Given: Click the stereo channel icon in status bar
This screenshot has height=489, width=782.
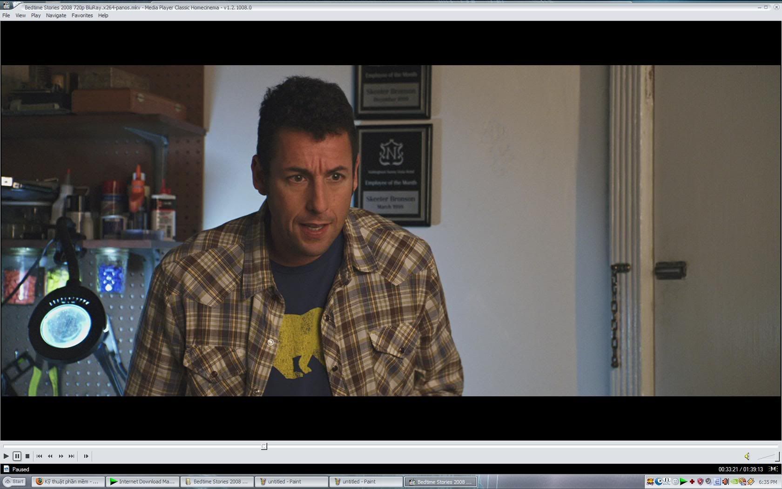Looking at the screenshot, I should [773, 469].
